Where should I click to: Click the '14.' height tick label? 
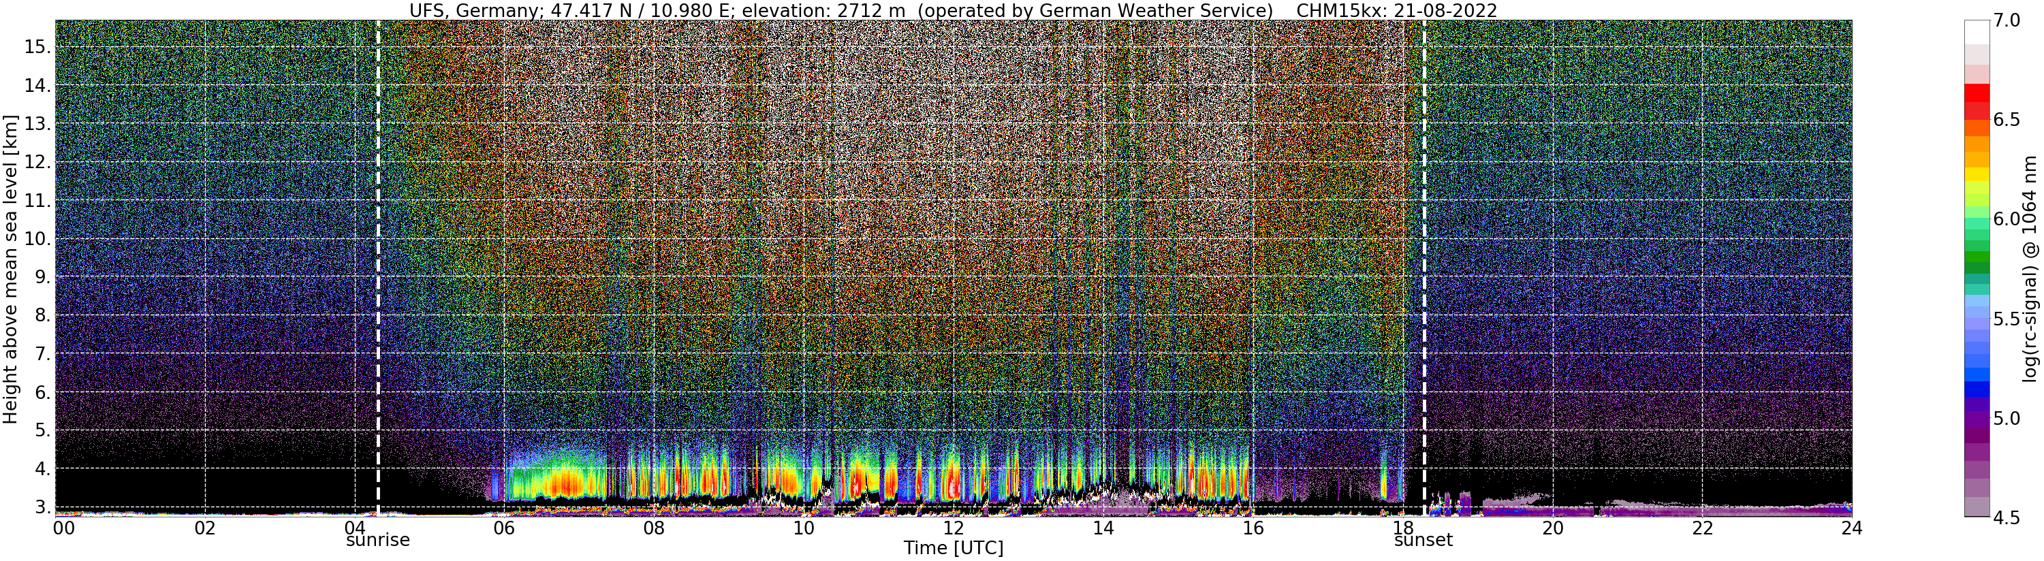coord(37,86)
